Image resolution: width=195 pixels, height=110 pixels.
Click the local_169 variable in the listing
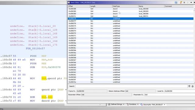click(x=50, y=37)
